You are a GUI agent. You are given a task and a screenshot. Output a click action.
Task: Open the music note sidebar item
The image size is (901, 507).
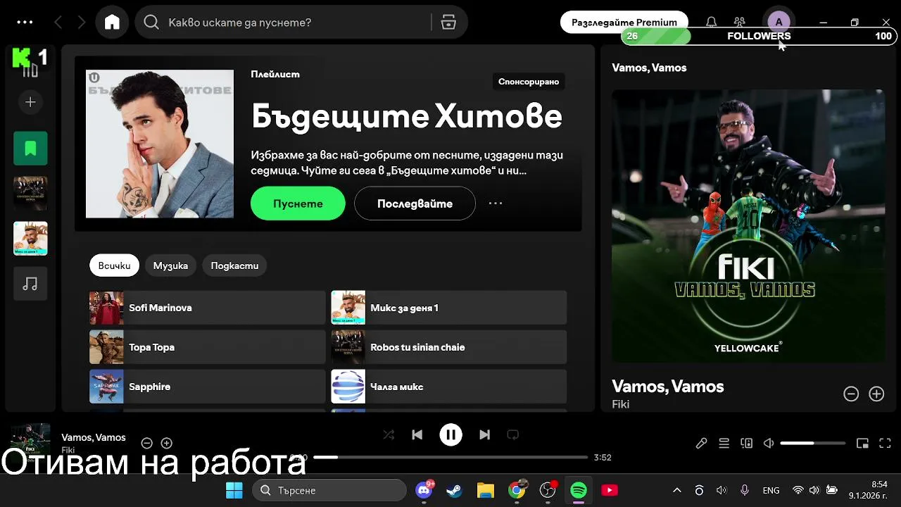[x=30, y=283]
